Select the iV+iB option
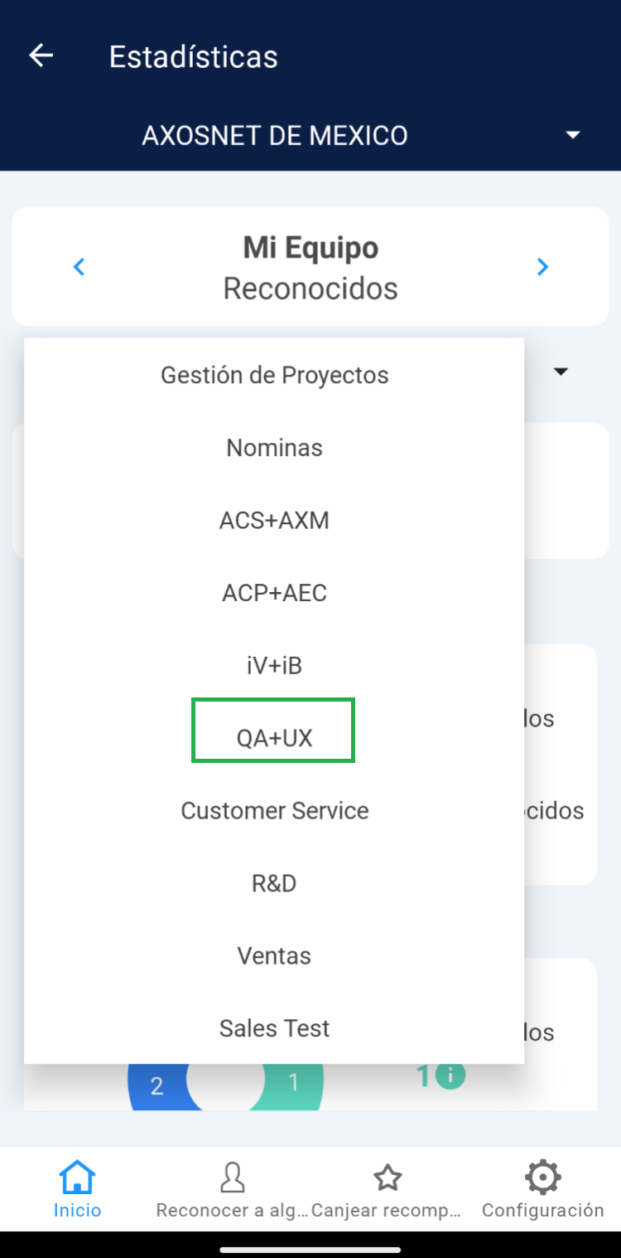Viewport: 621px width, 1258px height. click(x=274, y=666)
